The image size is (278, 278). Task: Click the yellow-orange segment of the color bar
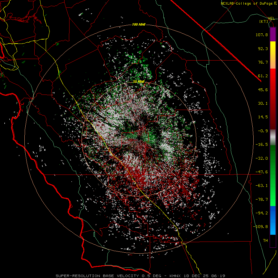pyautogui.click(x=273, y=55)
